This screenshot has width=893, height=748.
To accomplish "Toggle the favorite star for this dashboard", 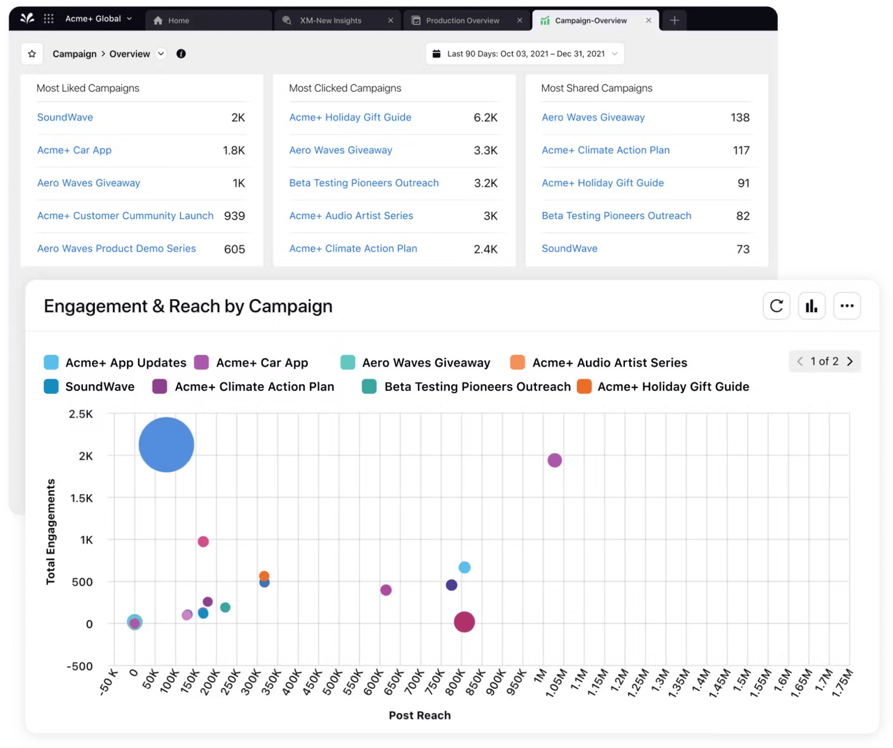I will [32, 53].
